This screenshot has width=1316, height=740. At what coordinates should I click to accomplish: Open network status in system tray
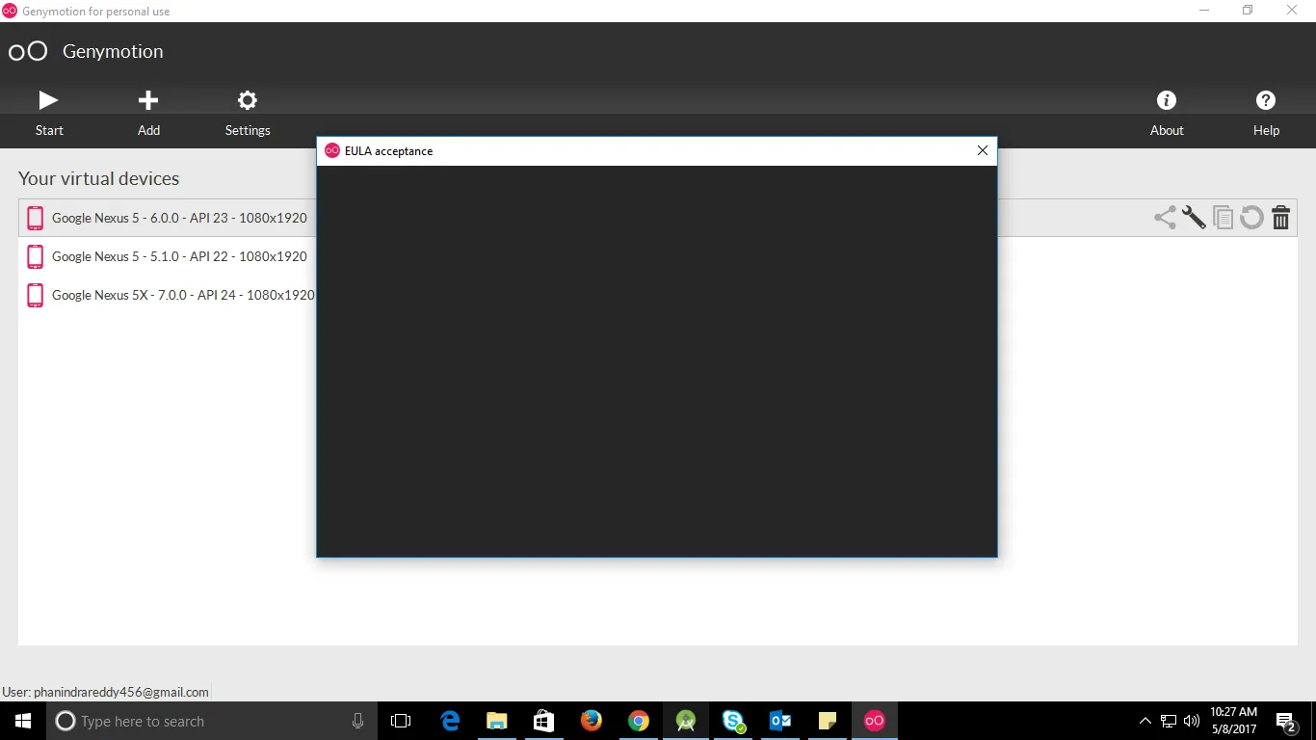coord(1169,721)
